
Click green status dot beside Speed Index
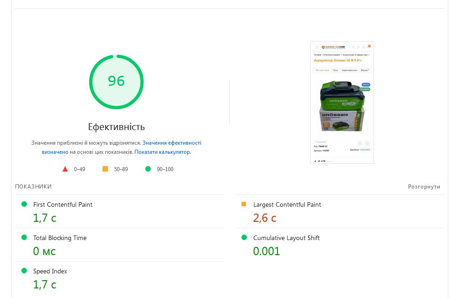pyautogui.click(x=24, y=271)
